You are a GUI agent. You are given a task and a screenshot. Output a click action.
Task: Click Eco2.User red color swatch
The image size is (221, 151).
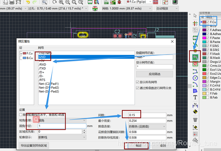pyautogui.click(x=204, y=73)
